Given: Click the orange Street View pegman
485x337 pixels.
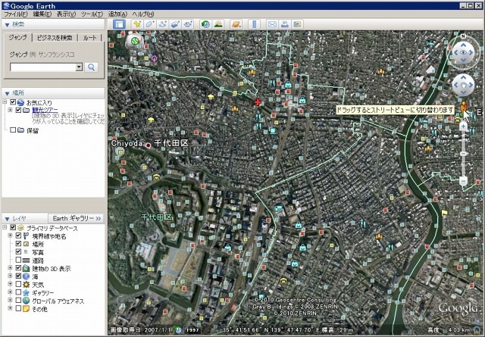Looking at the screenshot, I should click(463, 107).
